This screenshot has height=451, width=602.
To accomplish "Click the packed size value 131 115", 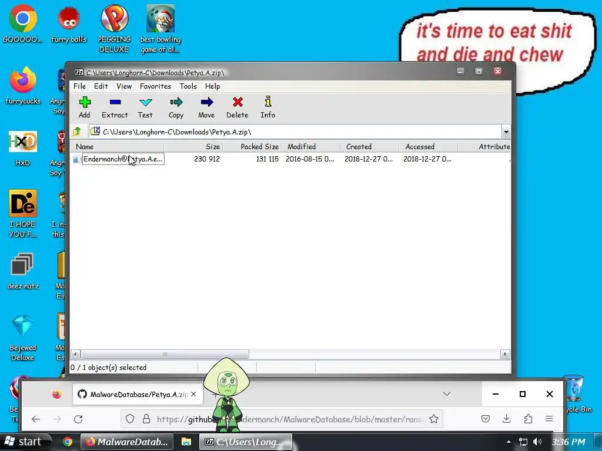I will [267, 159].
